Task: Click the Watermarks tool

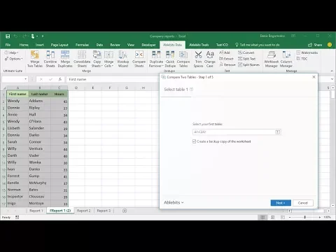Action: (x=307, y=52)
